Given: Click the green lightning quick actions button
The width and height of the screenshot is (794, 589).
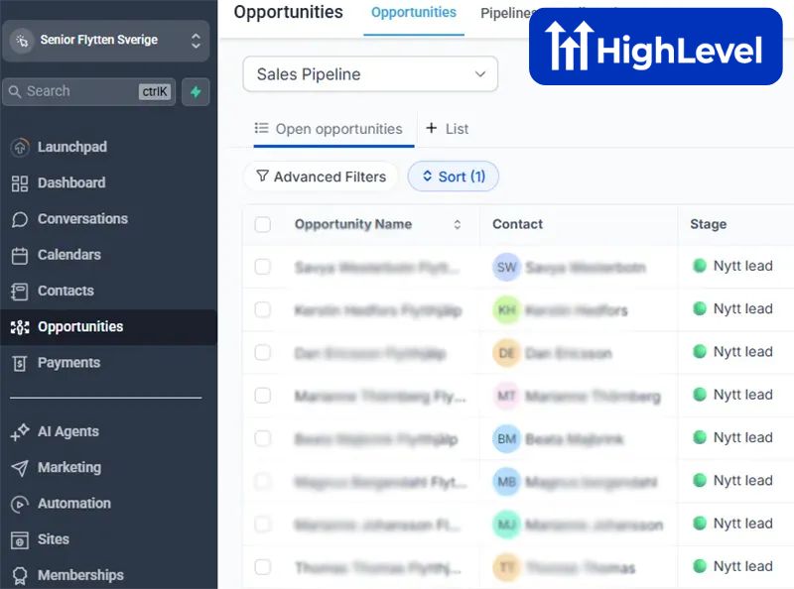Looking at the screenshot, I should (196, 91).
